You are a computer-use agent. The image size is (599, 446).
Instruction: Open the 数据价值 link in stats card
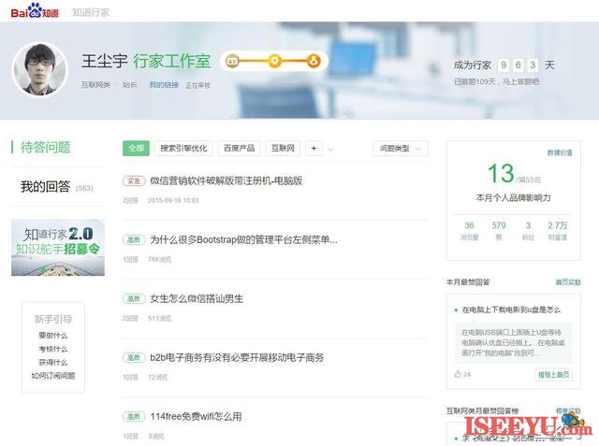(560, 152)
